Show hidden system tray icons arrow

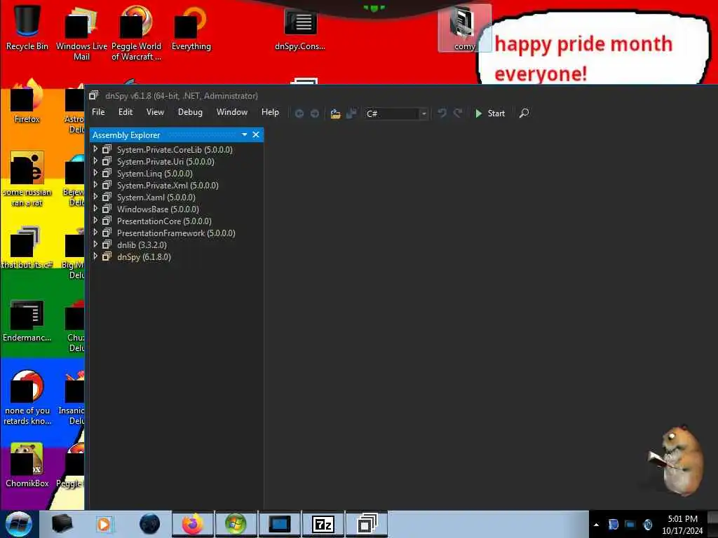tap(596, 525)
